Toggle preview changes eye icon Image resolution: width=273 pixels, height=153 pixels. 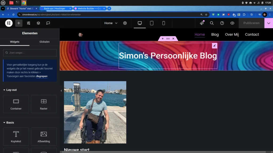(232, 23)
